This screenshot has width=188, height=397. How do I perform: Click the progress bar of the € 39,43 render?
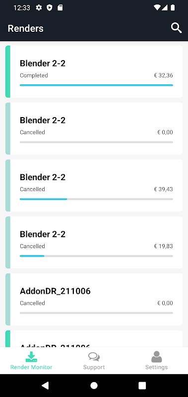96,199
